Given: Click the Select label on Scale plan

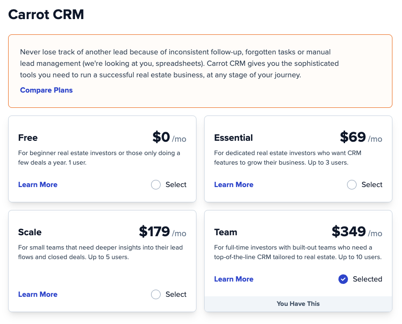Looking at the screenshot, I should click(176, 294).
